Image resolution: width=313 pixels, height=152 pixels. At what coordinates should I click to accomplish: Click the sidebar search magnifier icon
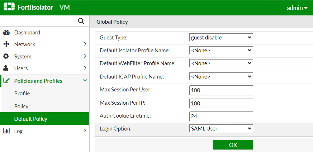click(81, 21)
